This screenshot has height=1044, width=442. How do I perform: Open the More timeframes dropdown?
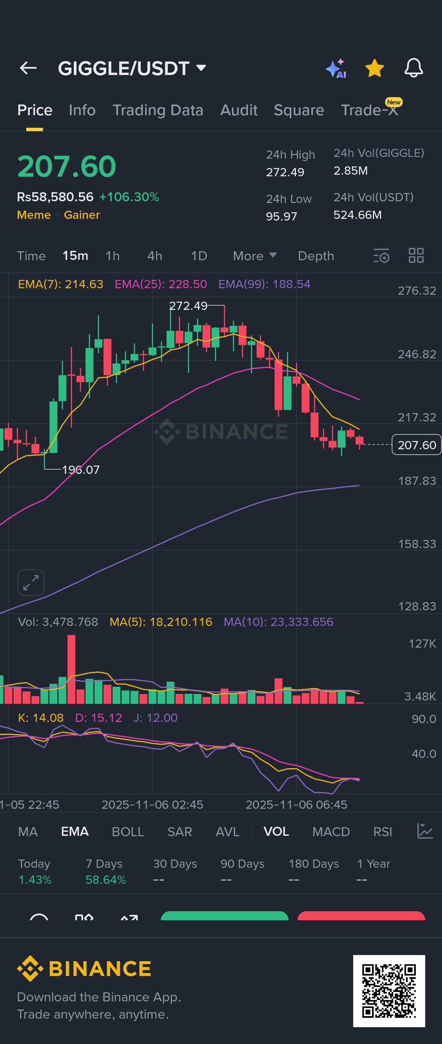pos(255,256)
